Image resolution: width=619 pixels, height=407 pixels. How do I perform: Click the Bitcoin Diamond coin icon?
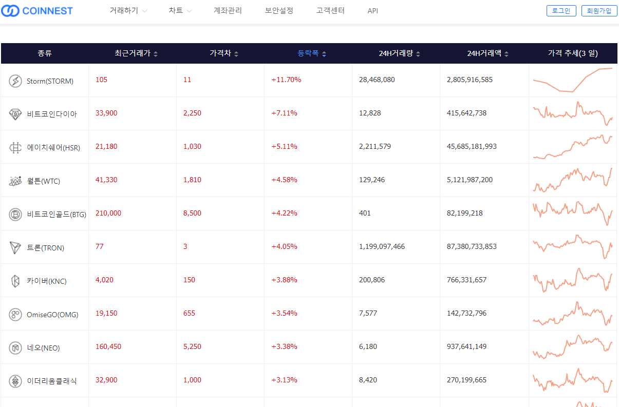point(15,114)
